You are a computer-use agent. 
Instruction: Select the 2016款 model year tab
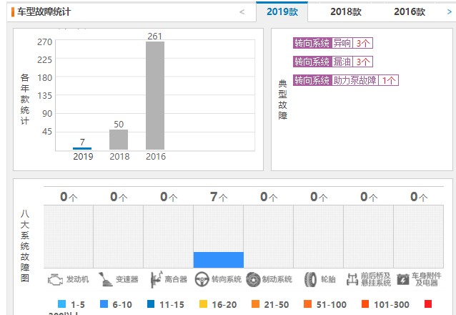[x=409, y=12]
